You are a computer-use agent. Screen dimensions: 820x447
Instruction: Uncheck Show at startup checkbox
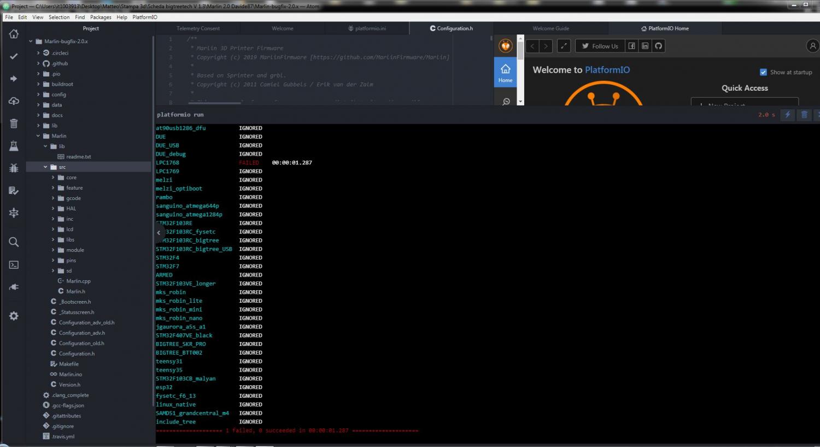[x=763, y=72]
